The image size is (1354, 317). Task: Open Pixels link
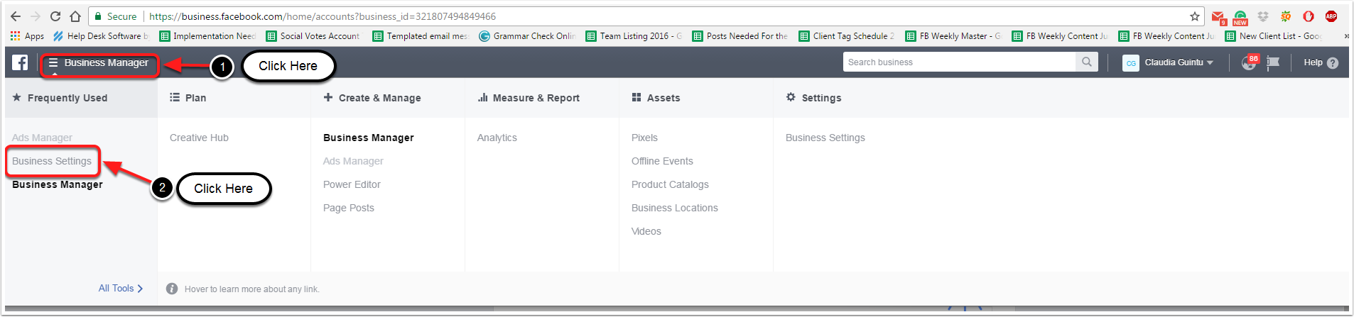[644, 138]
